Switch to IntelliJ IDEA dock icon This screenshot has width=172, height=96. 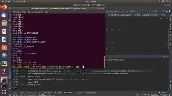[4, 71]
